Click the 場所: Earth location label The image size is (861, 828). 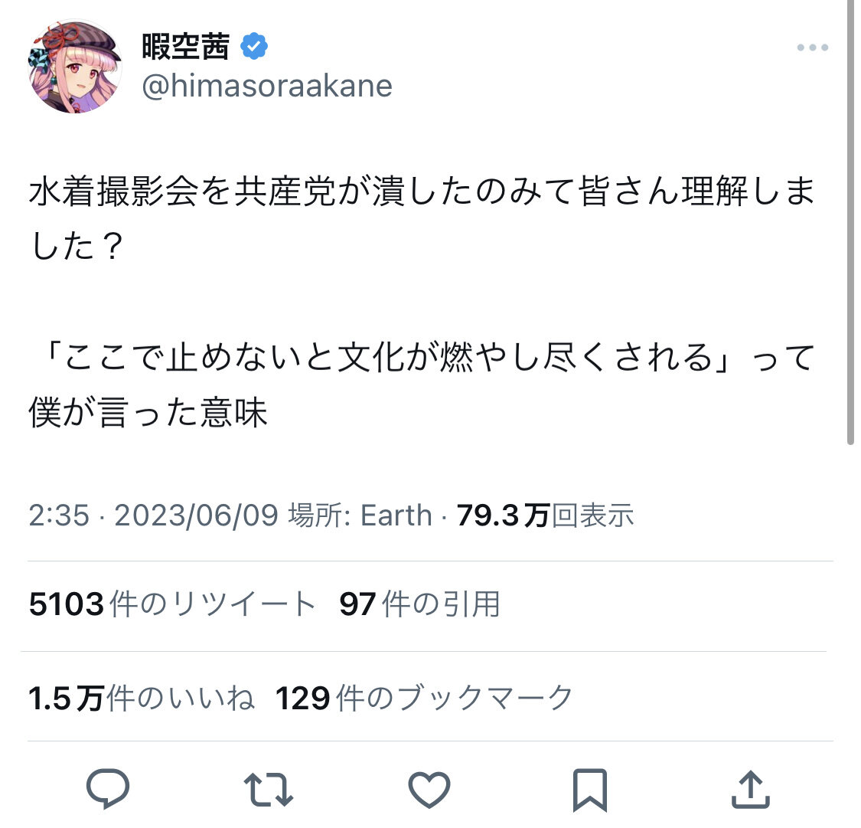click(x=360, y=515)
